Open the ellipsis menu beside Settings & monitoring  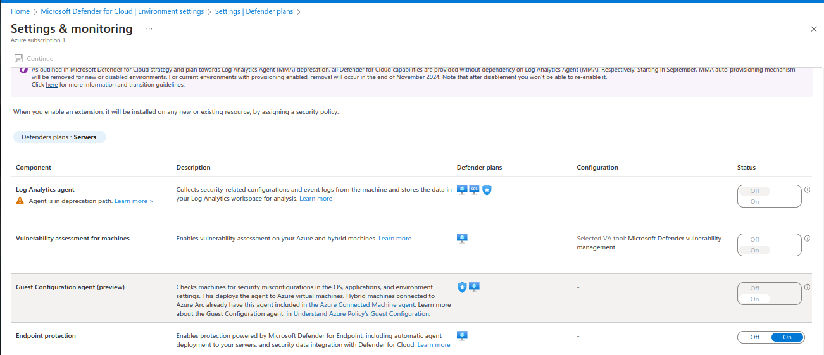[149, 29]
